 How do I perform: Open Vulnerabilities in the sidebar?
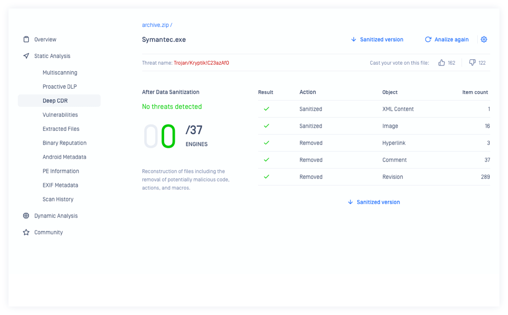[60, 115]
